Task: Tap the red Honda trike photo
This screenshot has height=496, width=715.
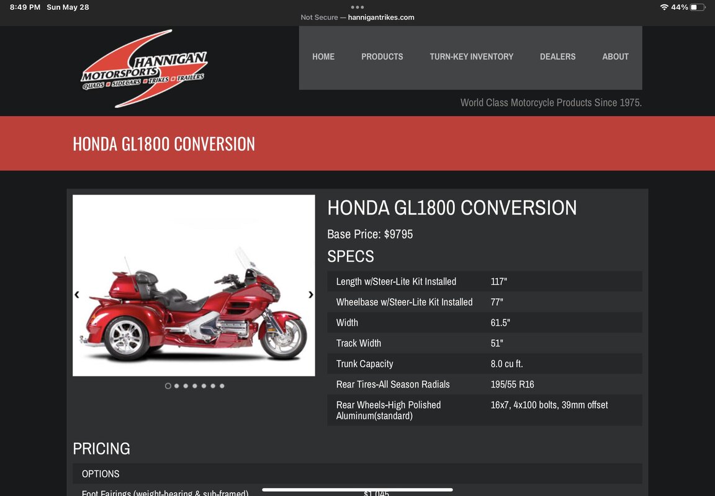Action: 194,286
